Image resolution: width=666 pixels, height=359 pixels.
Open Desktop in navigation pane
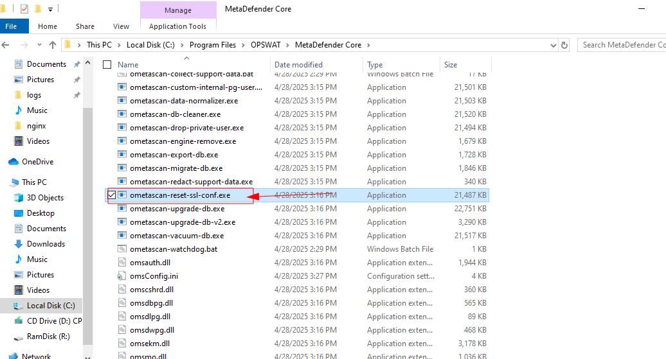tap(40, 213)
